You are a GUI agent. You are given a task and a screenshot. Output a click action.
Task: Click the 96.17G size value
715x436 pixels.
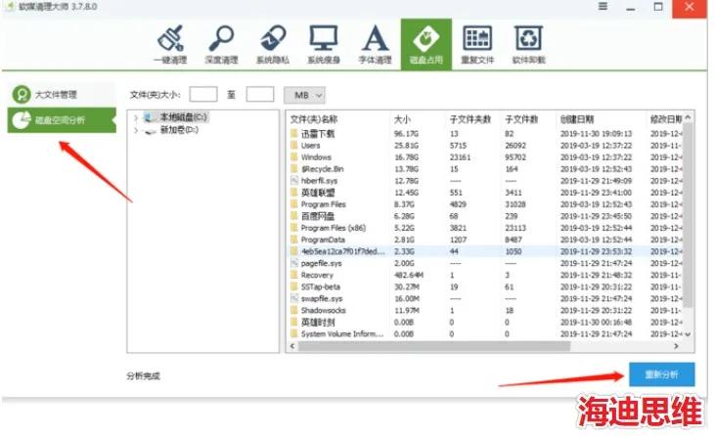(x=406, y=134)
